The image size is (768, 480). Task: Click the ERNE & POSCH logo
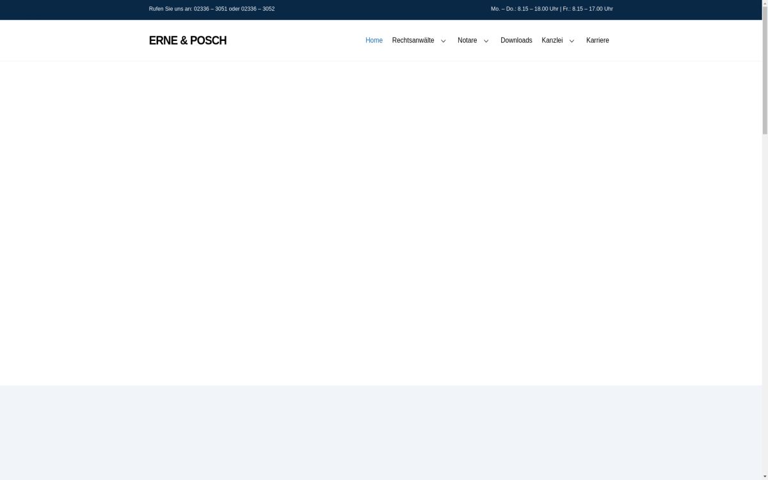pyautogui.click(x=188, y=40)
